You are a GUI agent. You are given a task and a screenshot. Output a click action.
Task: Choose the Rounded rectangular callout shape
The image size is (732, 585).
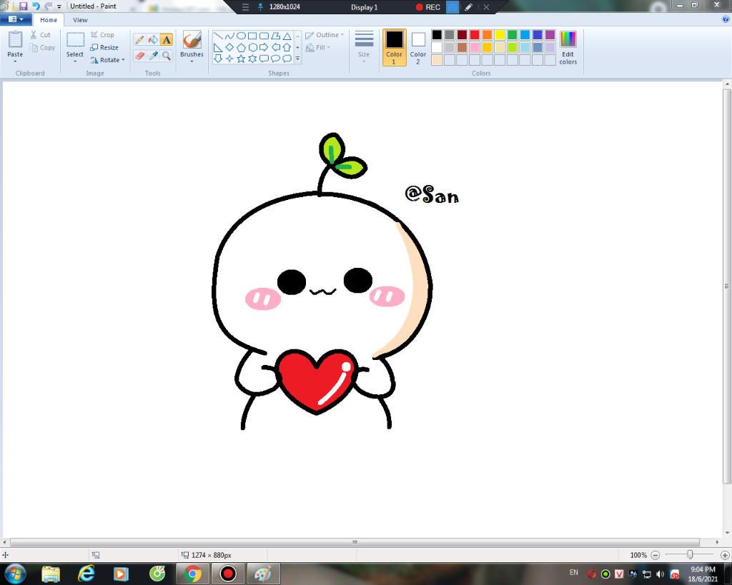[264, 59]
